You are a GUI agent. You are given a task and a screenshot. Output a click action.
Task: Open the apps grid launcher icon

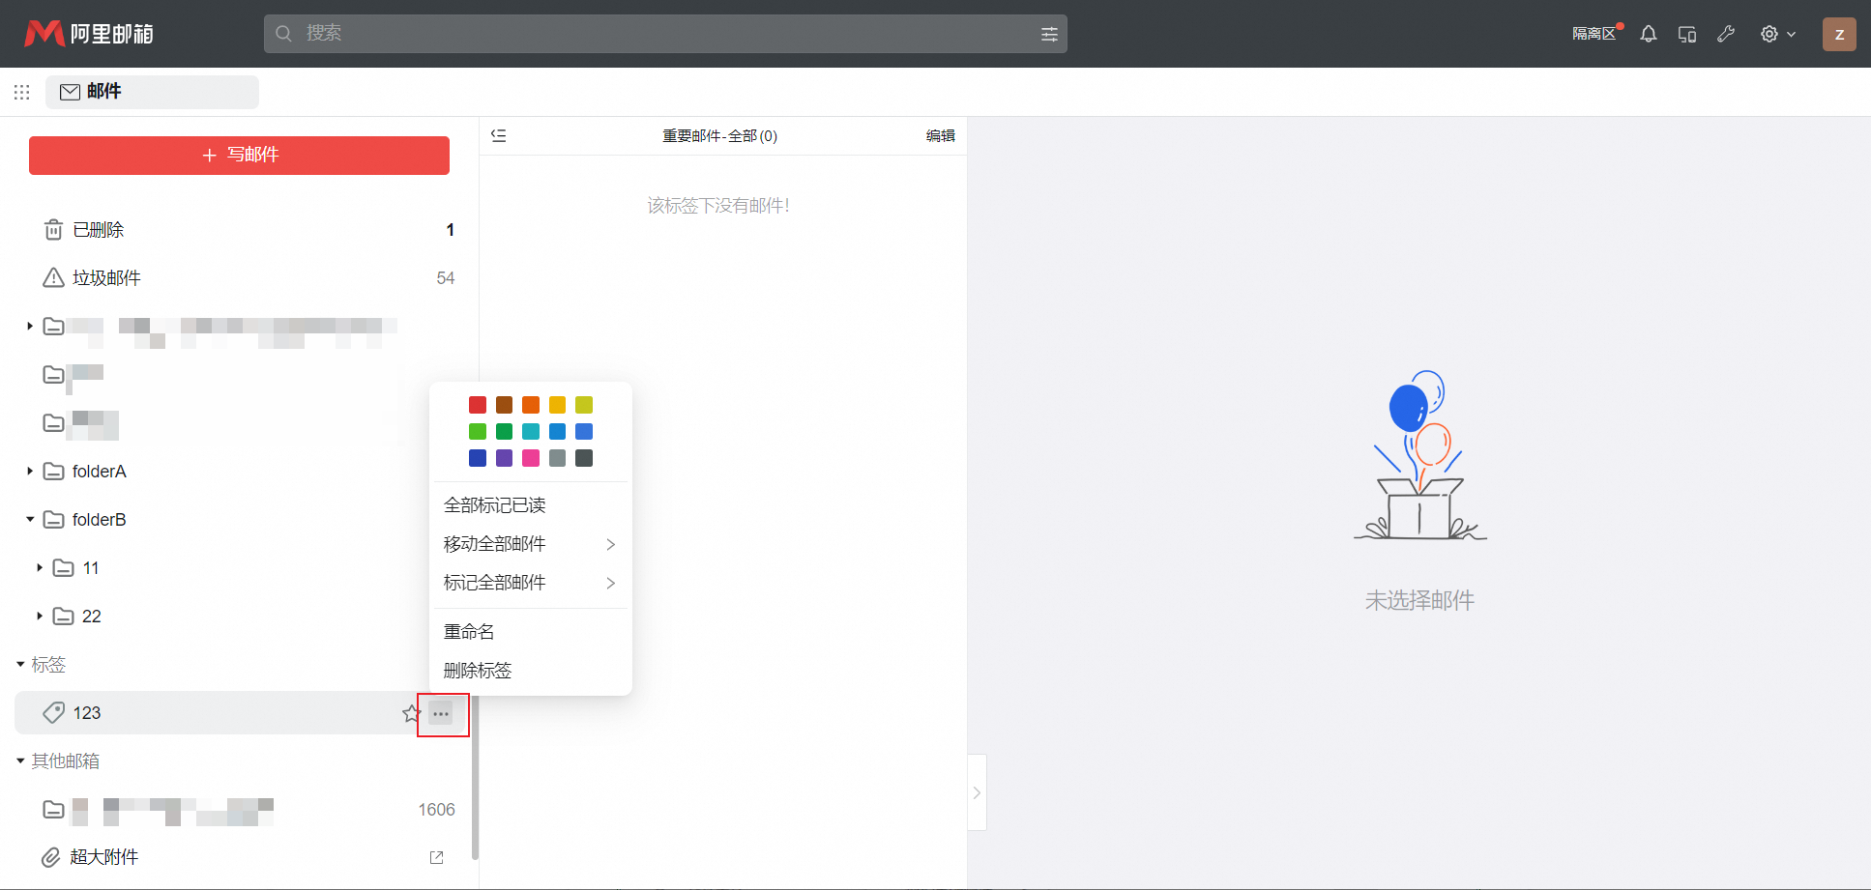pyautogui.click(x=21, y=92)
